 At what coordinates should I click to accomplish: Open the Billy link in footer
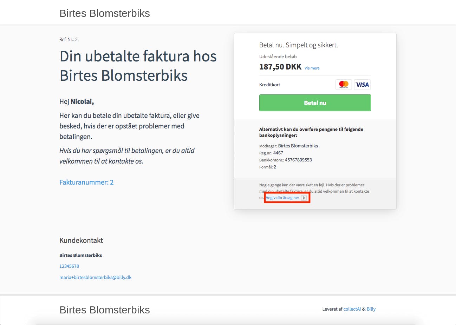tap(371, 309)
